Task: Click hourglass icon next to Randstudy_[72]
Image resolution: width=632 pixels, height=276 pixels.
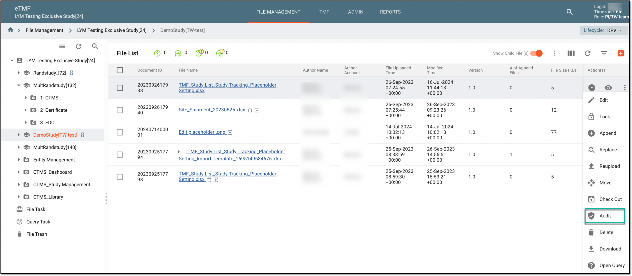Action: pyautogui.click(x=72, y=73)
